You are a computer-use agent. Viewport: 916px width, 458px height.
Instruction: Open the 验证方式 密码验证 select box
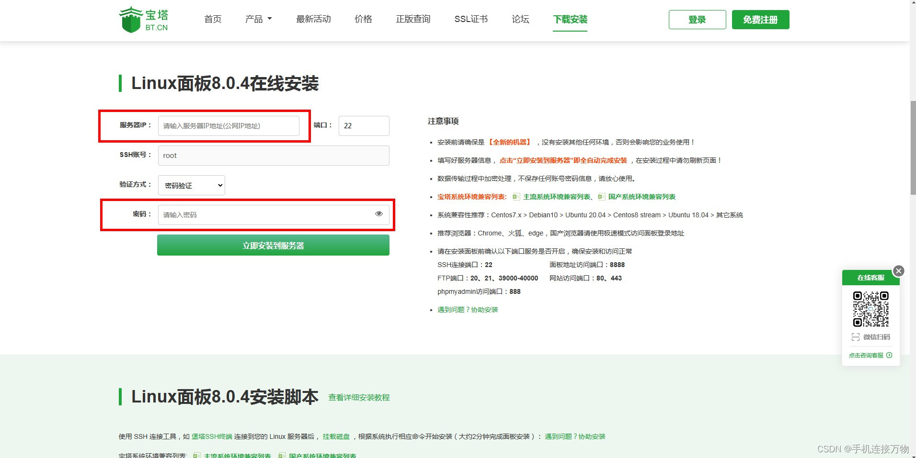[x=192, y=185]
